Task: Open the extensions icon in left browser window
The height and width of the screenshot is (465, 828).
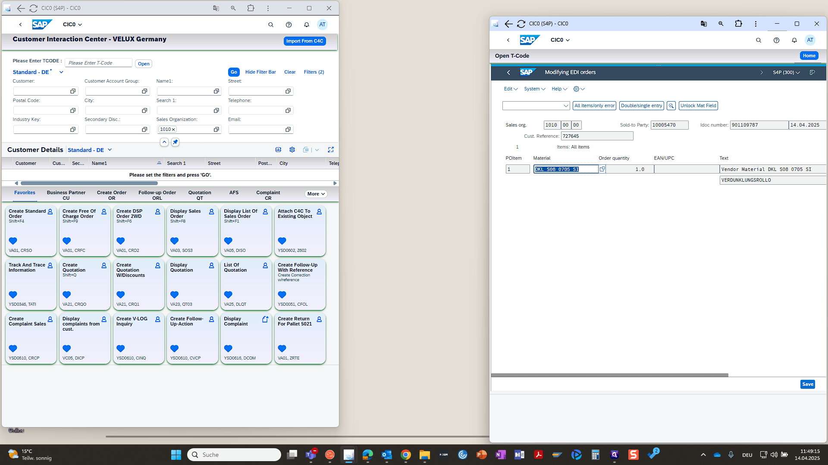Action: coord(251,8)
